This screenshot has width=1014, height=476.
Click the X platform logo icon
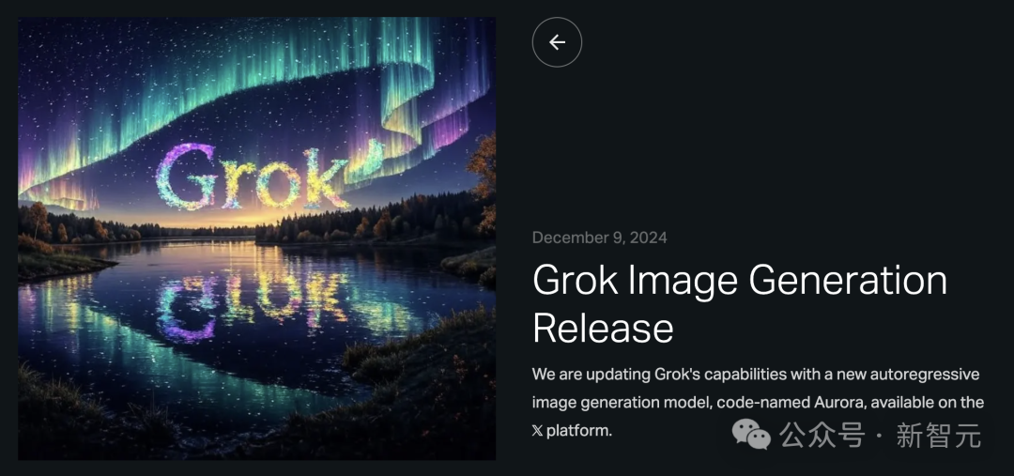537,431
